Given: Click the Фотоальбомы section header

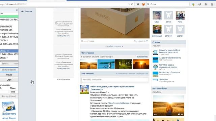Looking at the screenshot, I should click(x=169, y=88).
